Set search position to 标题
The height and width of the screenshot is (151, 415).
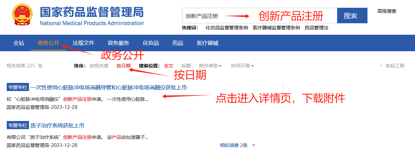pos(186,66)
